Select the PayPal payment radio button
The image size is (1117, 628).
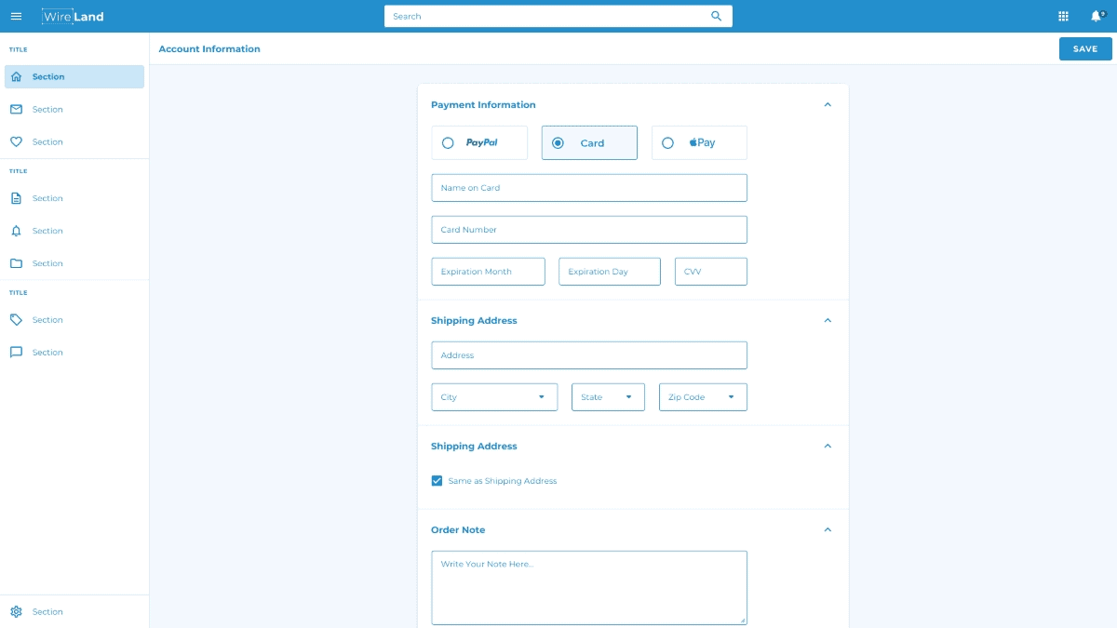coord(448,143)
